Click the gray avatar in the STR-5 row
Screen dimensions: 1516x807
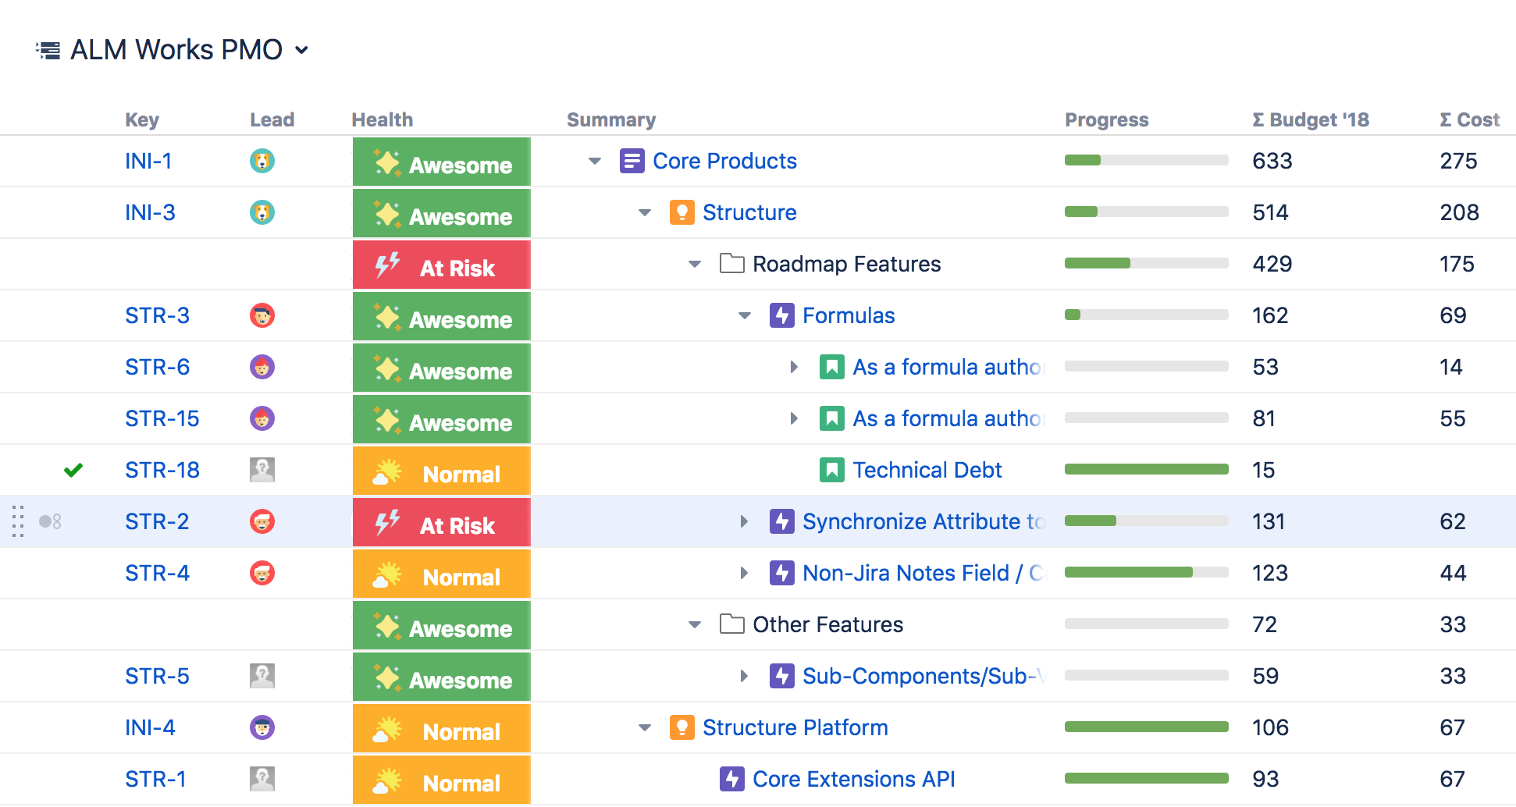262,676
